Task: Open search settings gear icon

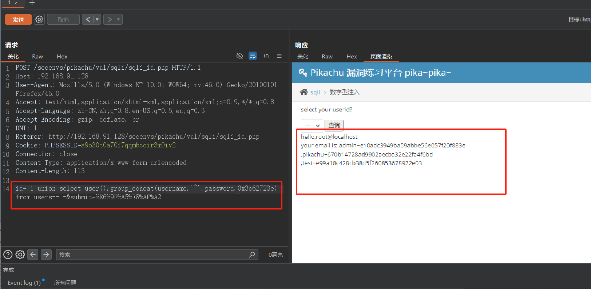Action: [x=20, y=255]
